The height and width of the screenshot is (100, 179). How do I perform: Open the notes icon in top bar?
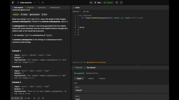coord(121,2)
